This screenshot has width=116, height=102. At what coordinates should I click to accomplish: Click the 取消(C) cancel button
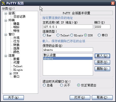(x=102, y=97)
